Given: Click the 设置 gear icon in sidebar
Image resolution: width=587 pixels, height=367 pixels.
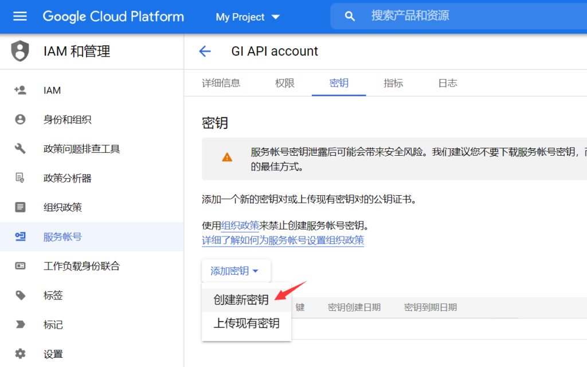Looking at the screenshot, I should coord(20,354).
